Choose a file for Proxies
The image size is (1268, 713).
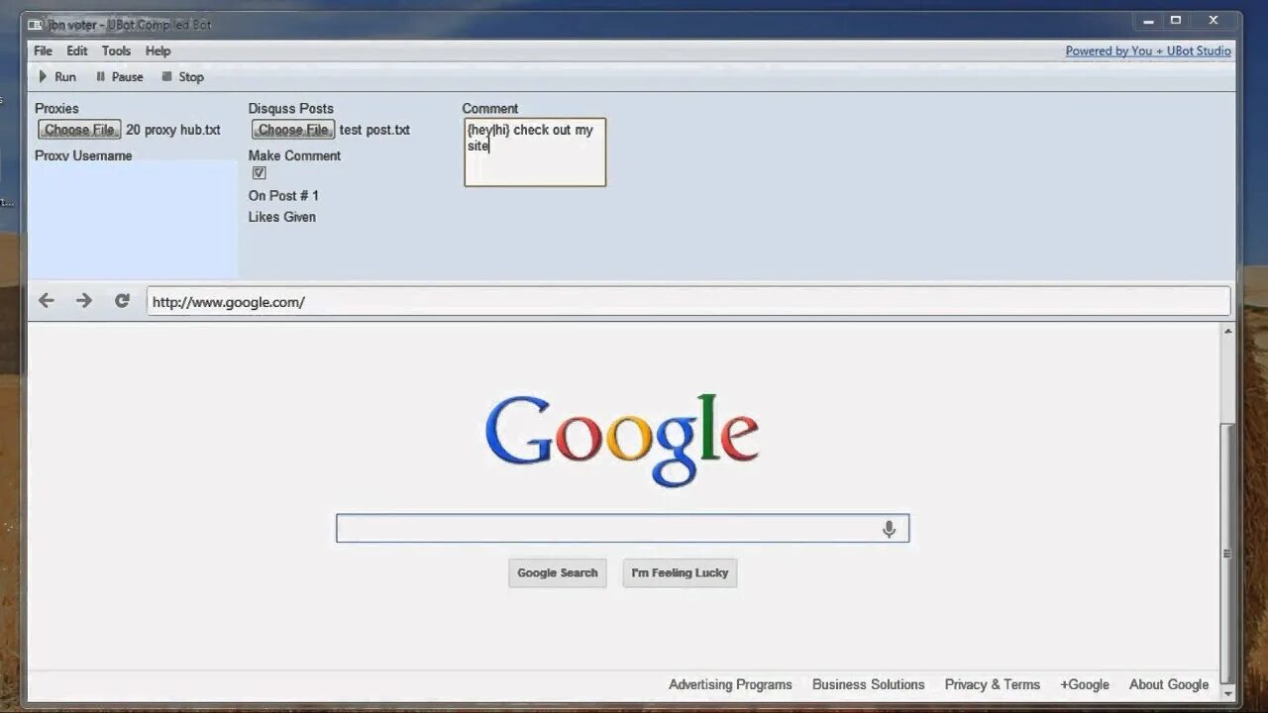coord(79,130)
